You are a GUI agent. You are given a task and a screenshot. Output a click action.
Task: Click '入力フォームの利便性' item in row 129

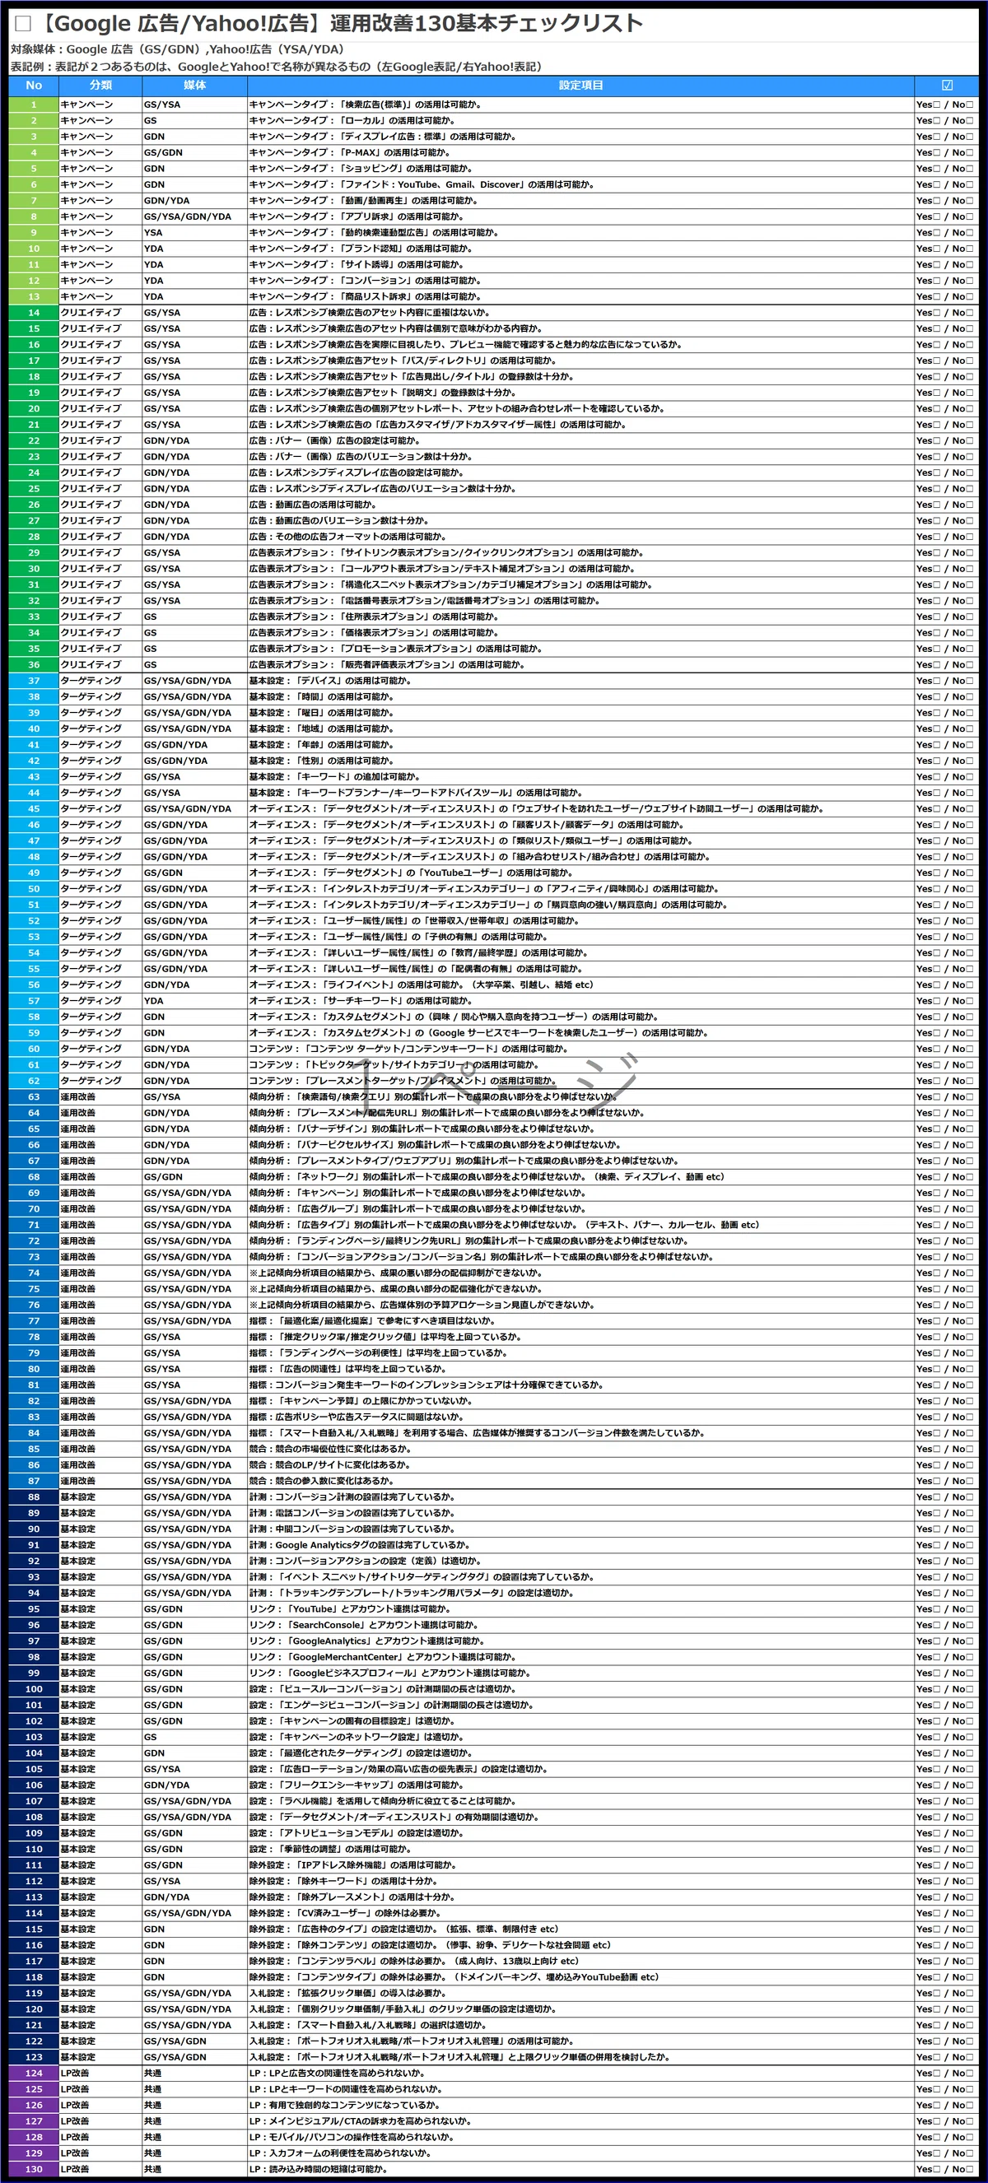tap(340, 2153)
